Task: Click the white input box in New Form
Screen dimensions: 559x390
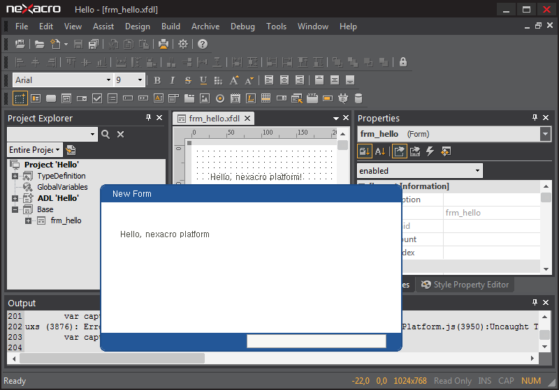Action: tap(317, 341)
